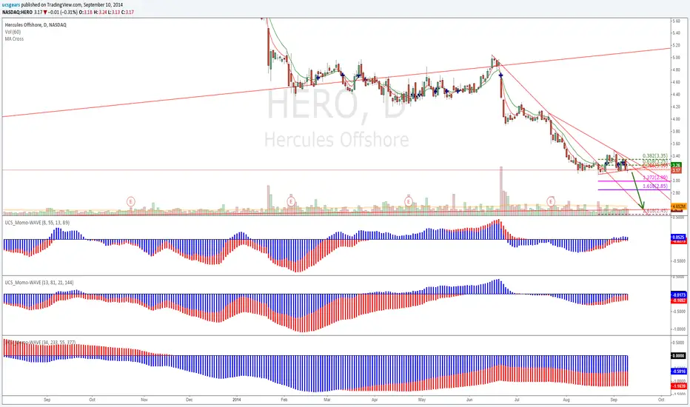Click the Jul label on time axis

click(517, 400)
